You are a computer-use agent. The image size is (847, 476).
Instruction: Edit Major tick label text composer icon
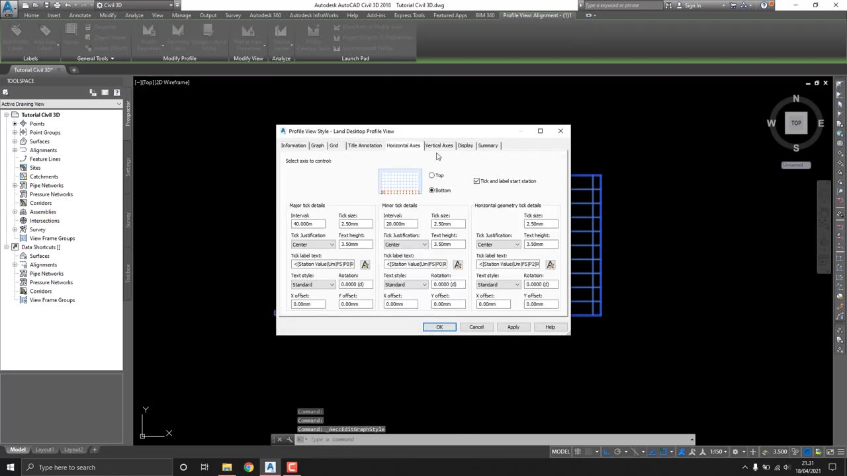pos(365,264)
